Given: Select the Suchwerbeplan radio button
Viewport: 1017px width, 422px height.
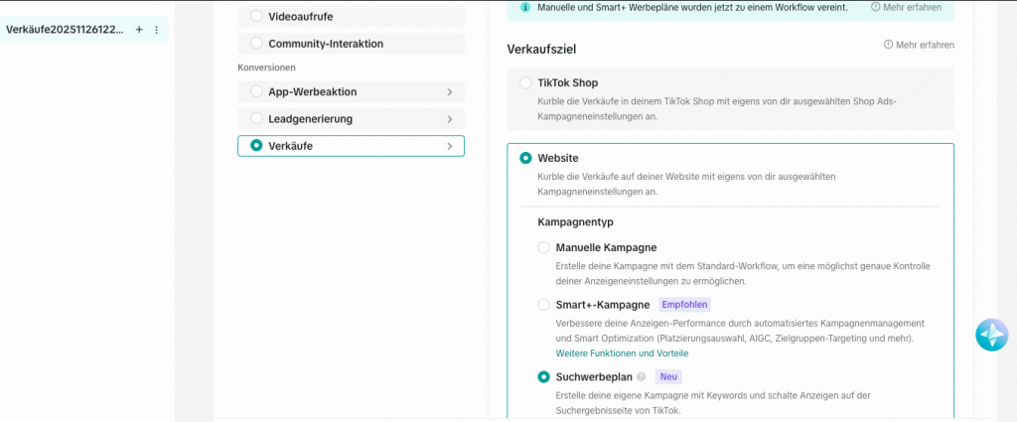Looking at the screenshot, I should point(543,377).
